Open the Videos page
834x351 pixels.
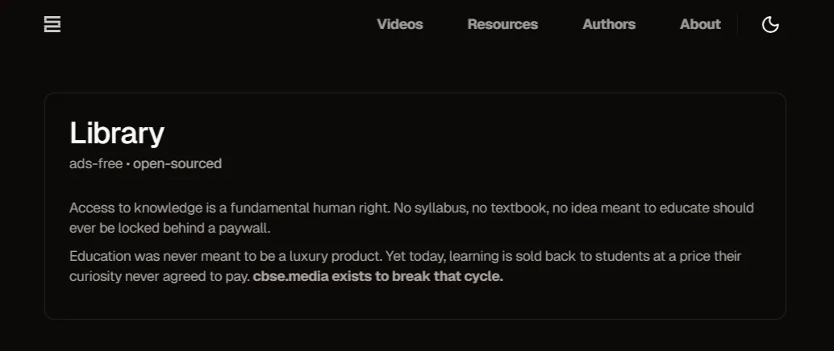pyautogui.click(x=400, y=24)
